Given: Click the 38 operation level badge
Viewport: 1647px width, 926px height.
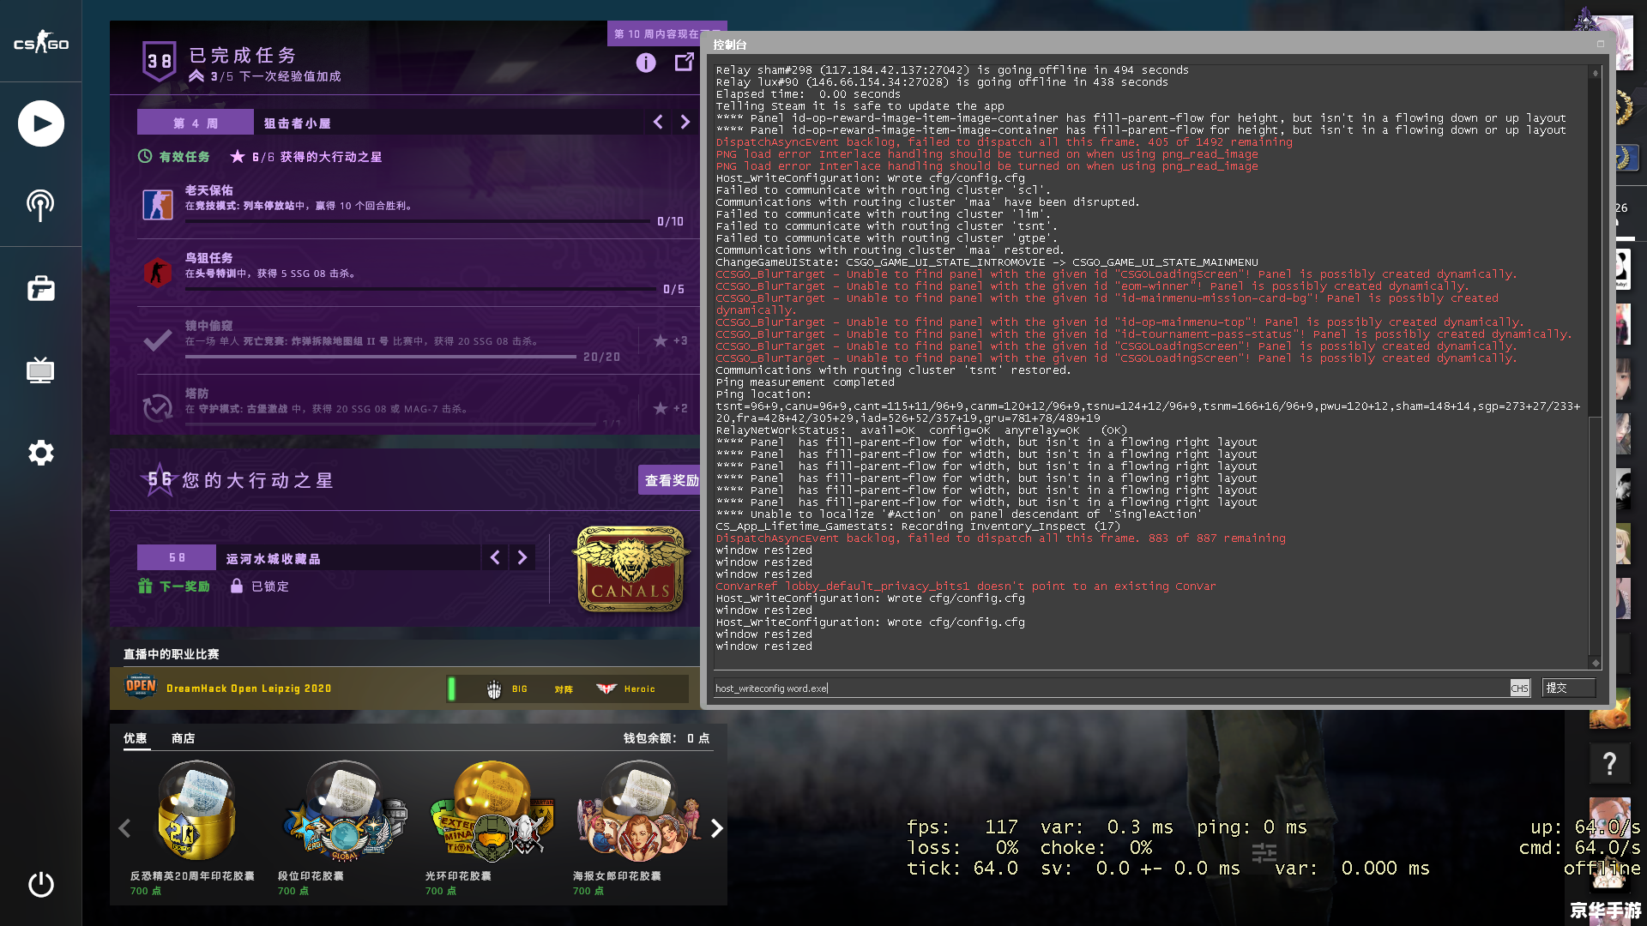Looking at the screenshot, I should (160, 61).
